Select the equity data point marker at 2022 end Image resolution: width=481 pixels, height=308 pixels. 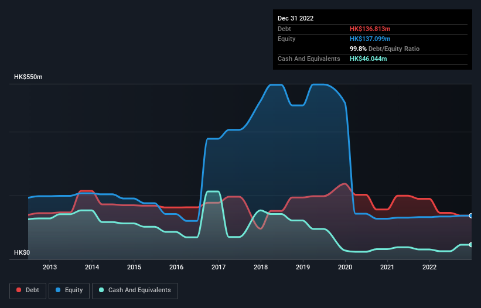(x=470, y=215)
